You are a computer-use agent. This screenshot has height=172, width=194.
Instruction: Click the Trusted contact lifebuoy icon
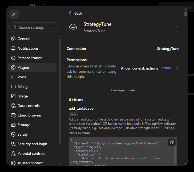[x=13, y=163]
